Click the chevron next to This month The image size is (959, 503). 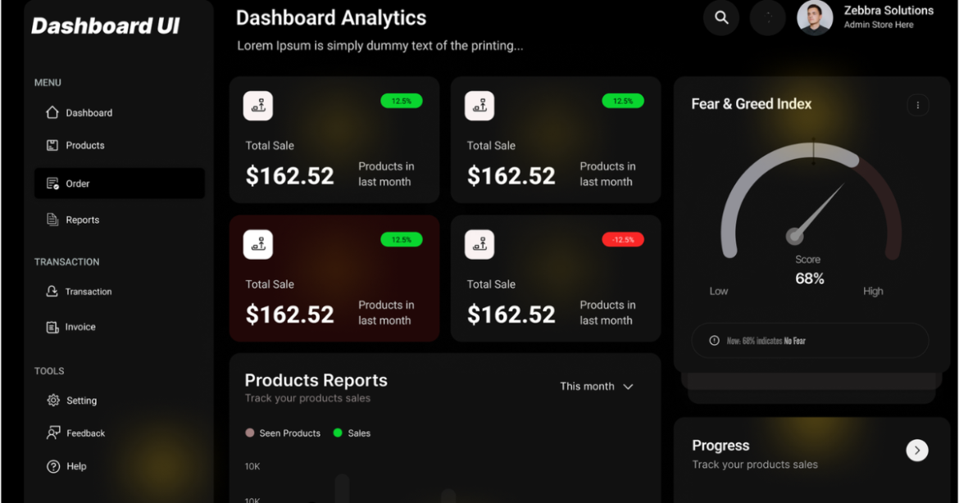[x=628, y=387]
